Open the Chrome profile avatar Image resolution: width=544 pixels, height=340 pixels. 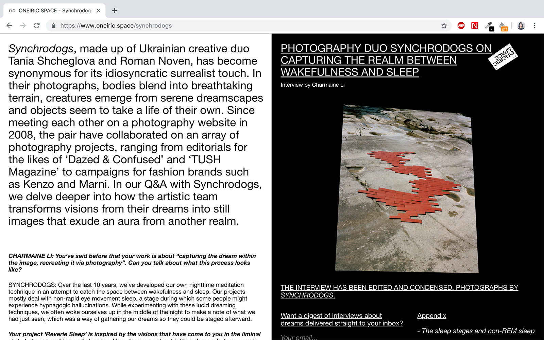click(x=521, y=26)
